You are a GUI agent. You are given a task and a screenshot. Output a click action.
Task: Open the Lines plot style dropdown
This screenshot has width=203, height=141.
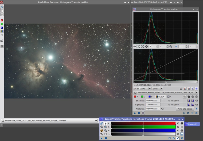coord(157,88)
